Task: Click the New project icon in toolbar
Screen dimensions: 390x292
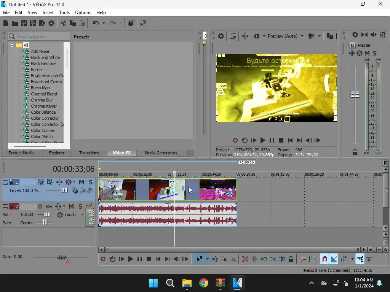Action: point(6,23)
